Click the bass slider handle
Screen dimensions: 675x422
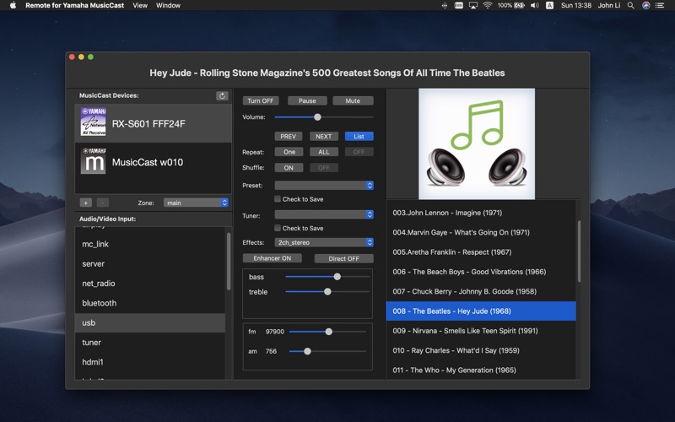(337, 277)
